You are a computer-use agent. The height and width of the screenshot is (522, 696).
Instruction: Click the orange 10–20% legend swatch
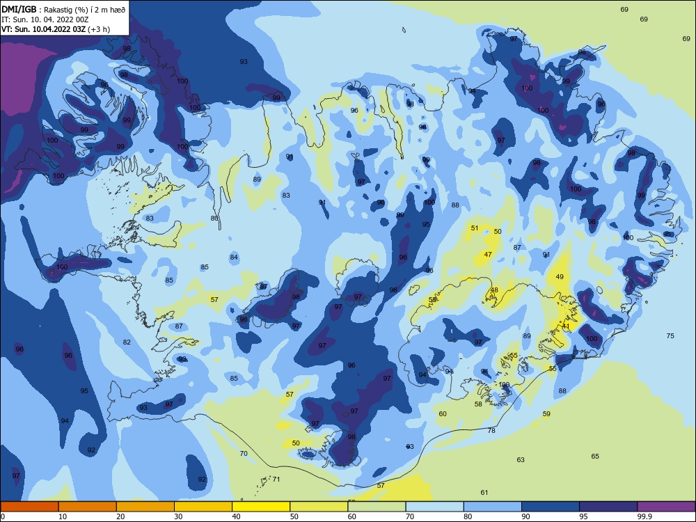tap(88, 507)
